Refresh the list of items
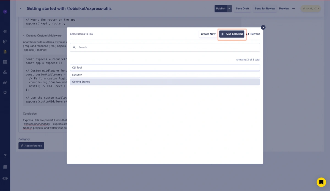The height and width of the screenshot is (191, 330). click(x=253, y=34)
